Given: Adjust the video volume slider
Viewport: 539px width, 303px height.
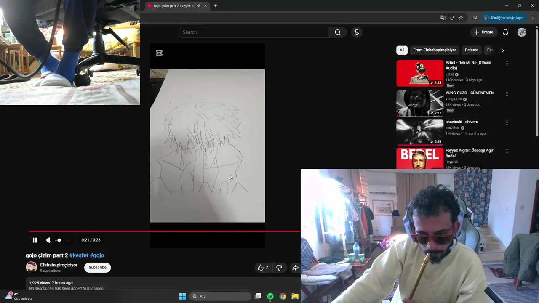Looking at the screenshot, I should [x=62, y=240].
